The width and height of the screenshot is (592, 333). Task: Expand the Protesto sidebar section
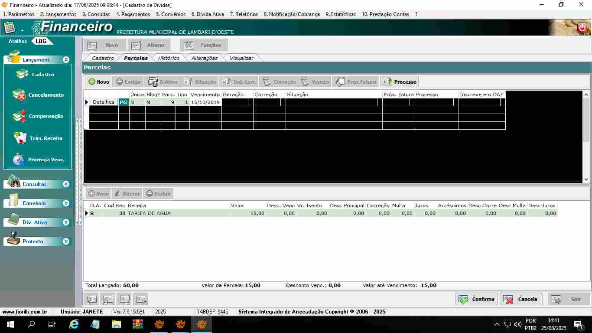tap(66, 242)
